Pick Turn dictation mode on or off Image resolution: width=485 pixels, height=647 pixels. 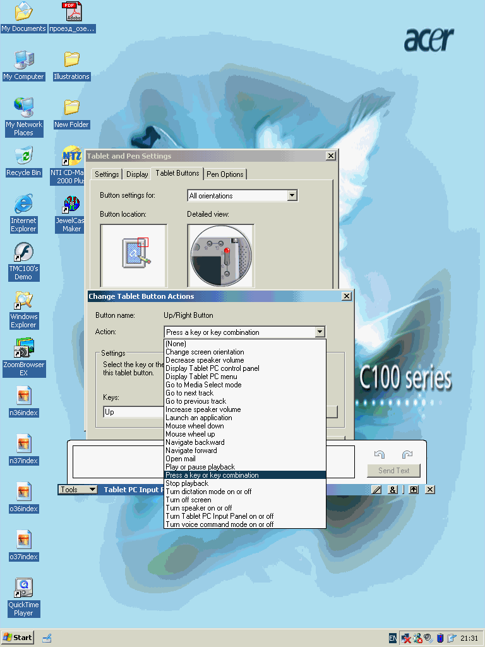coord(244,492)
